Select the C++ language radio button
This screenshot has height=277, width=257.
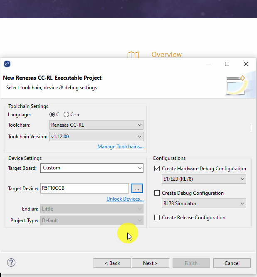point(66,114)
